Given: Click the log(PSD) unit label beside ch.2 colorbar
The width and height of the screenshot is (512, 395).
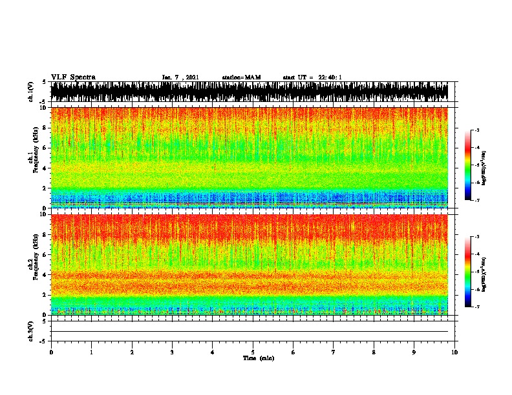Looking at the screenshot, I should [484, 274].
